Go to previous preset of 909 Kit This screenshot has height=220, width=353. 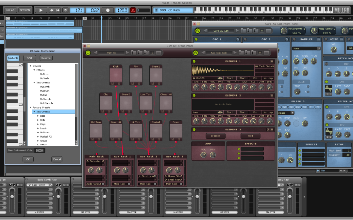(95, 53)
